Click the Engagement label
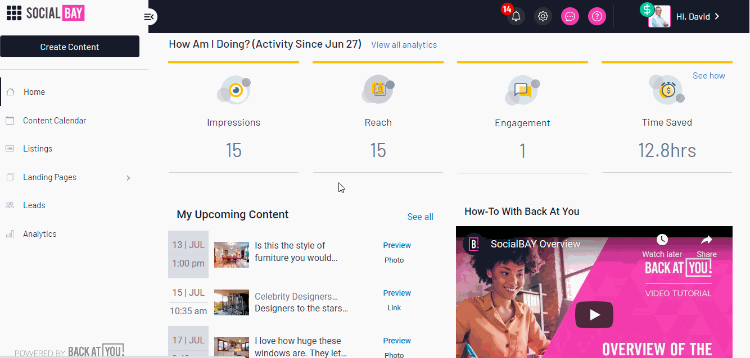The height and width of the screenshot is (358, 750). click(x=522, y=123)
